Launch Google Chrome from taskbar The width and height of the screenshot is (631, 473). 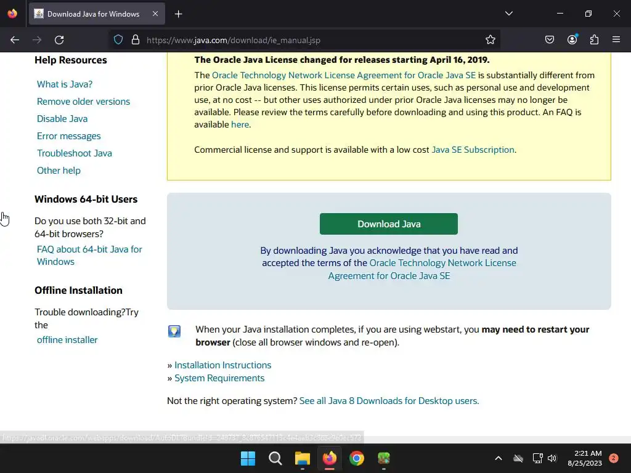357,458
